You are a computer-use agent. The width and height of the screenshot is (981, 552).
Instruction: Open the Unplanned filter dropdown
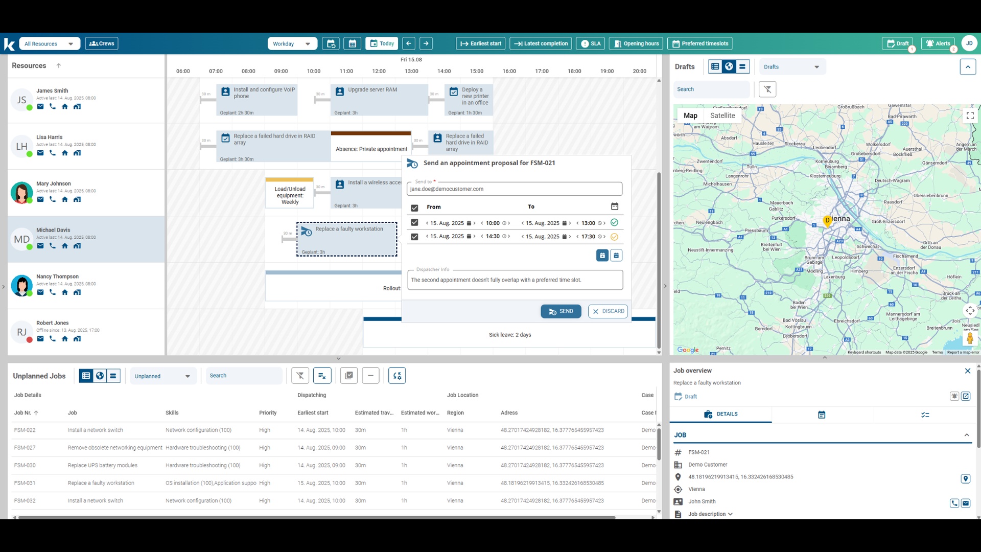click(162, 376)
